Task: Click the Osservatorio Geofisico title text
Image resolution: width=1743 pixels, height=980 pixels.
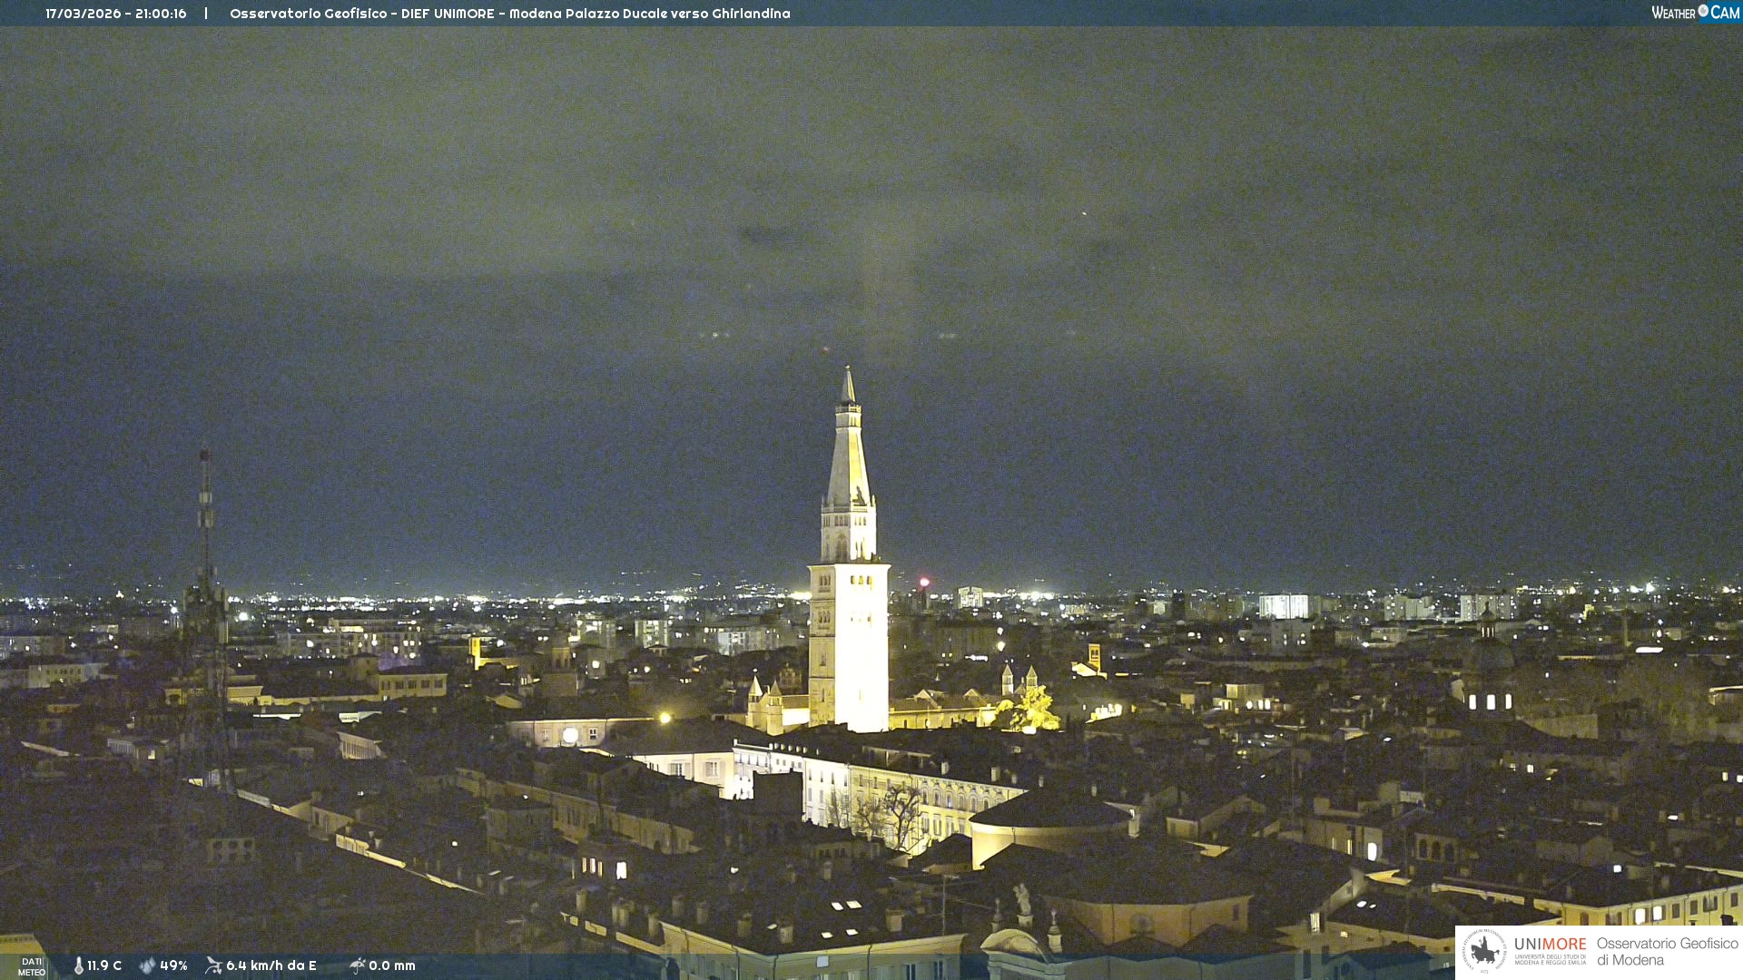Action: tap(509, 14)
